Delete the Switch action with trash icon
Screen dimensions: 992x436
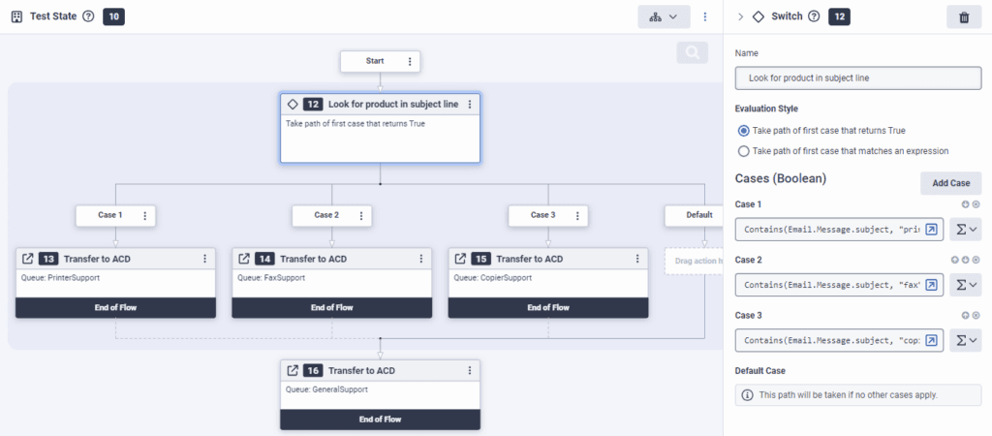click(962, 16)
